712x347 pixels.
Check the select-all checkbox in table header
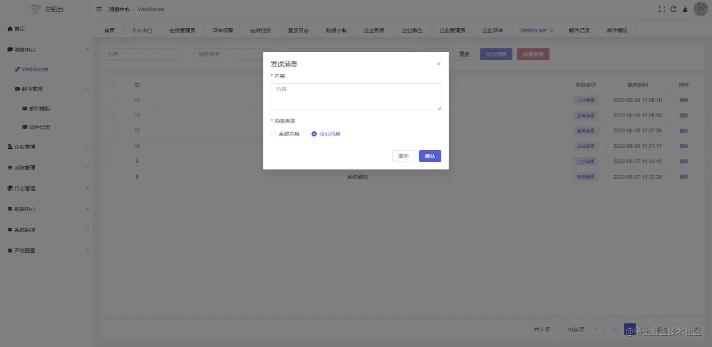click(x=113, y=84)
